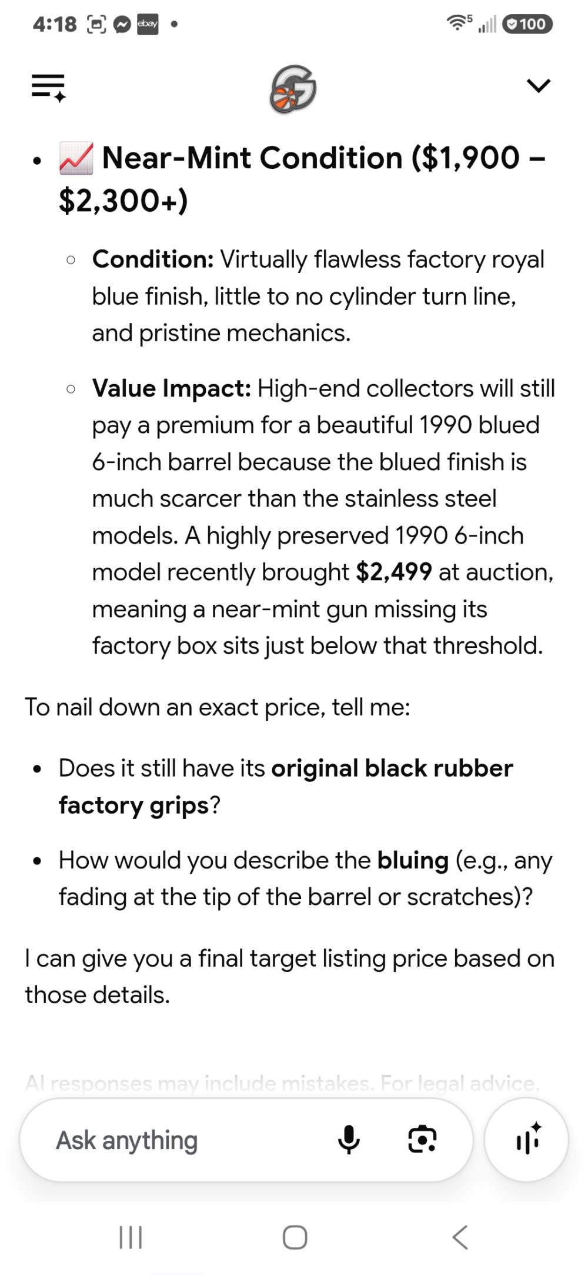Viewport: 588px width, 1275px height.
Task: Tap the battery 100 indicator
Action: [x=527, y=24]
